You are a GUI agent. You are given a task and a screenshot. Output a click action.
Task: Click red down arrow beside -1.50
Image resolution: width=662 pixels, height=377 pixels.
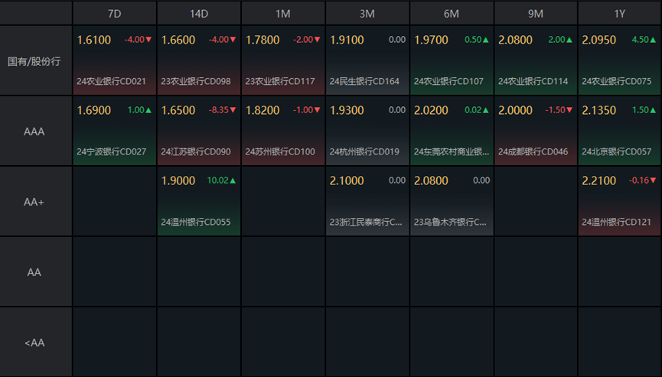[569, 110]
